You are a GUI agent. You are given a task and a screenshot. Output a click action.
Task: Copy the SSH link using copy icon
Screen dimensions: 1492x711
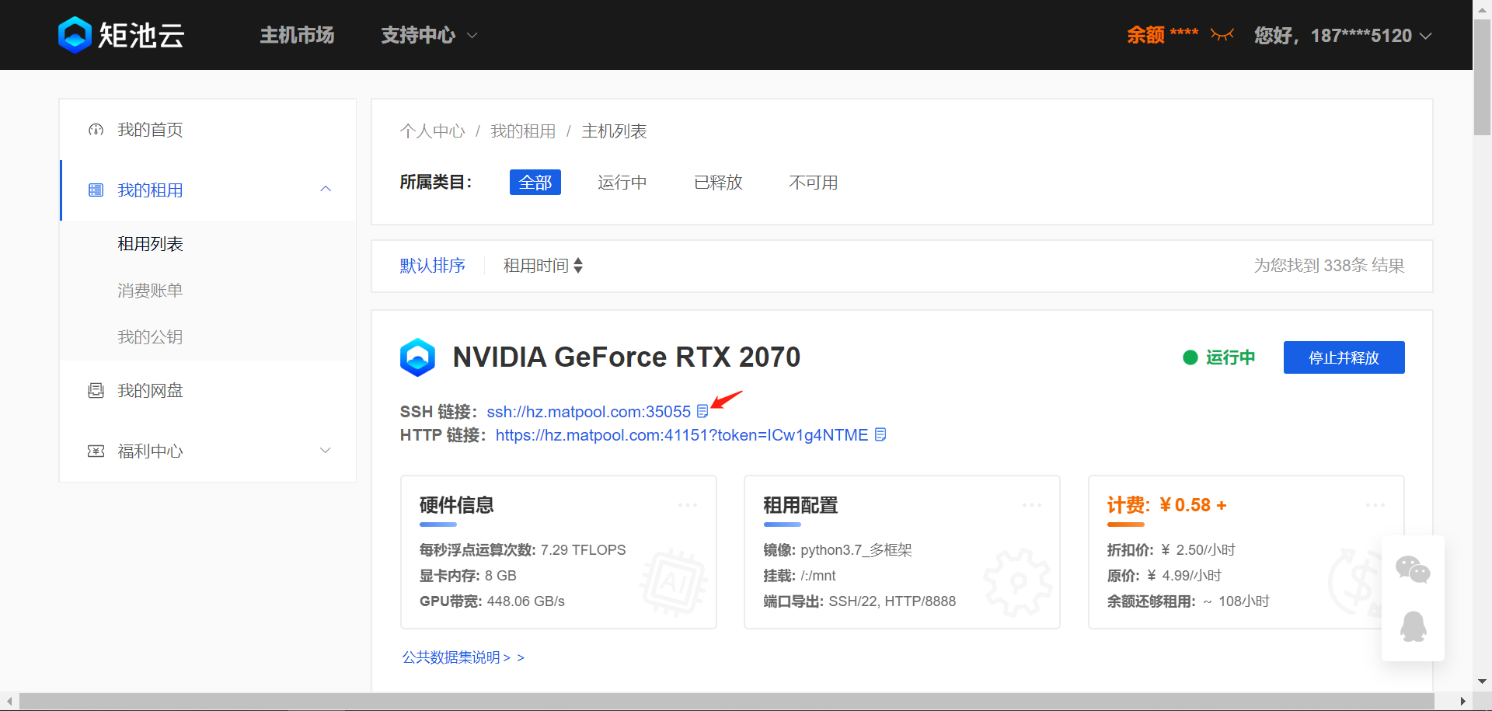[x=702, y=411]
